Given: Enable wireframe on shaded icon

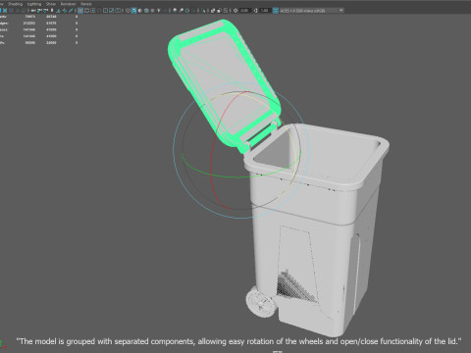Looking at the screenshot, I should pyautogui.click(x=146, y=11).
